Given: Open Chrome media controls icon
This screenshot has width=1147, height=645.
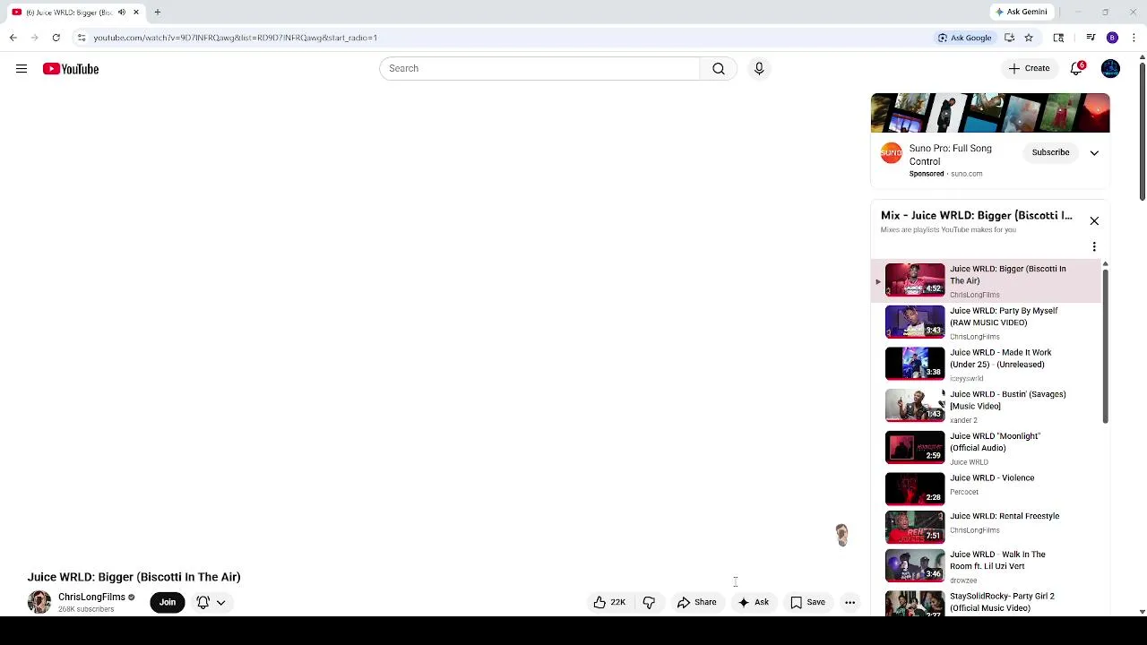Looking at the screenshot, I should [x=1091, y=38].
